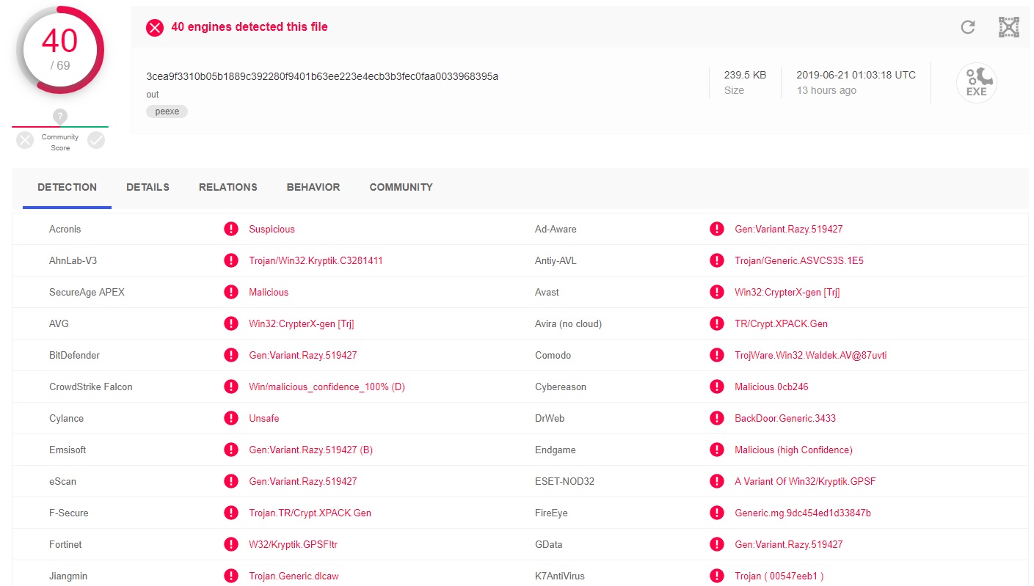Select the DETECTION tab
The width and height of the screenshot is (1034, 586).
pos(67,187)
